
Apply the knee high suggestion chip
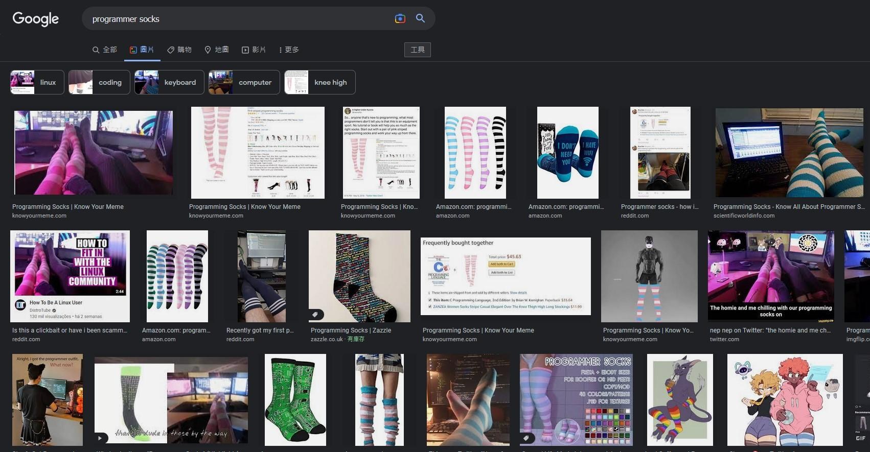[320, 82]
